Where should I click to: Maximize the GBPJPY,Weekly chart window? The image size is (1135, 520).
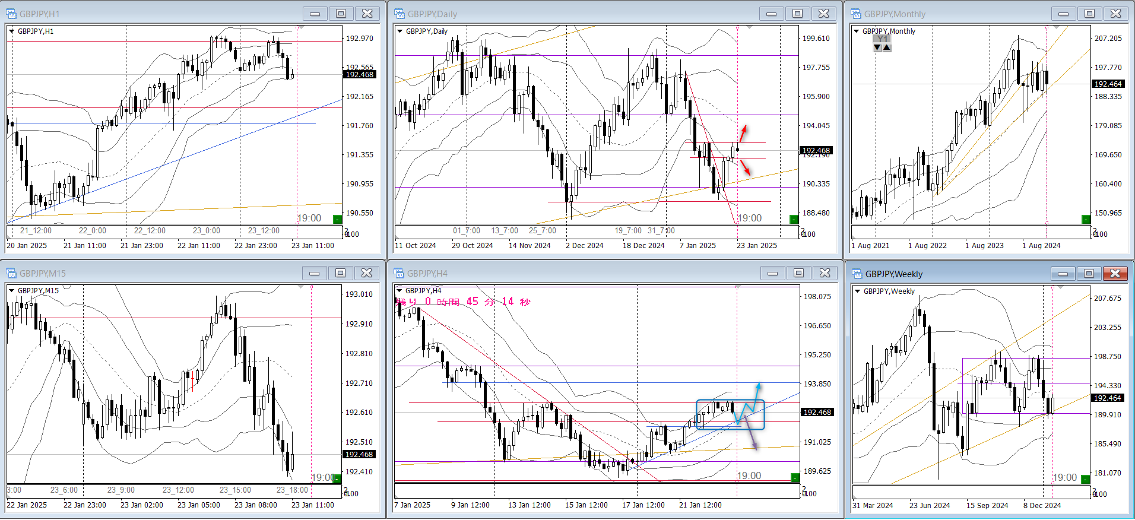click(x=1089, y=274)
